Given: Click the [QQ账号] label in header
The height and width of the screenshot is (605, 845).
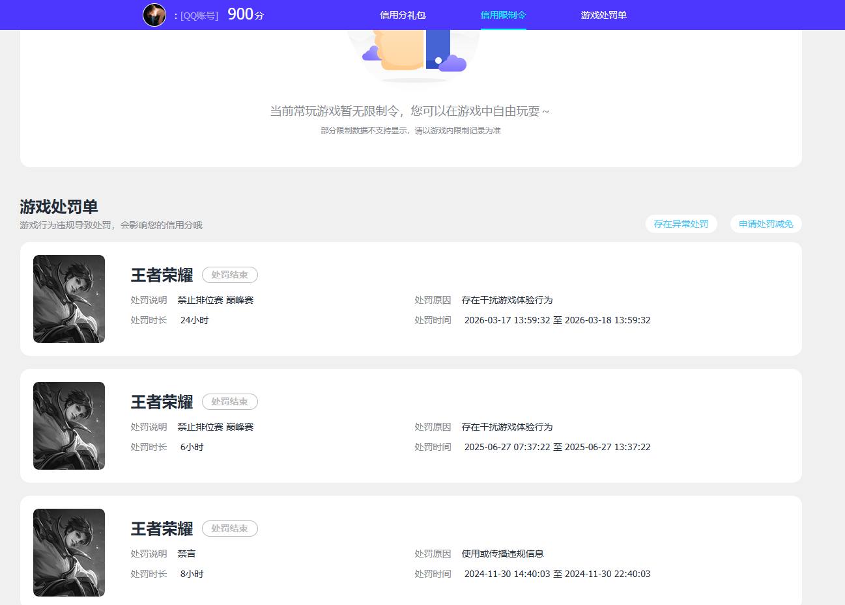Looking at the screenshot, I should point(199,15).
